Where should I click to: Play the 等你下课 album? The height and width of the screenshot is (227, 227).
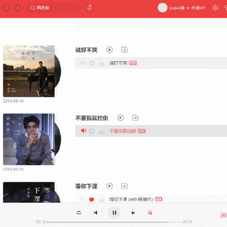110,186
